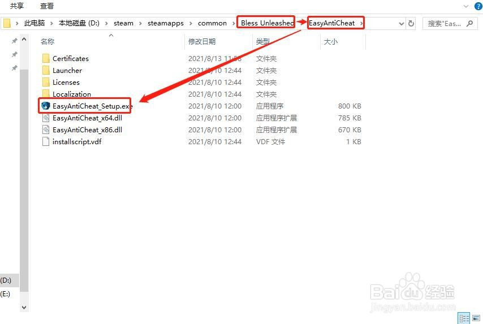Go to common folder in breadcrumb
Viewport: 483px width, 324px height.
(212, 23)
